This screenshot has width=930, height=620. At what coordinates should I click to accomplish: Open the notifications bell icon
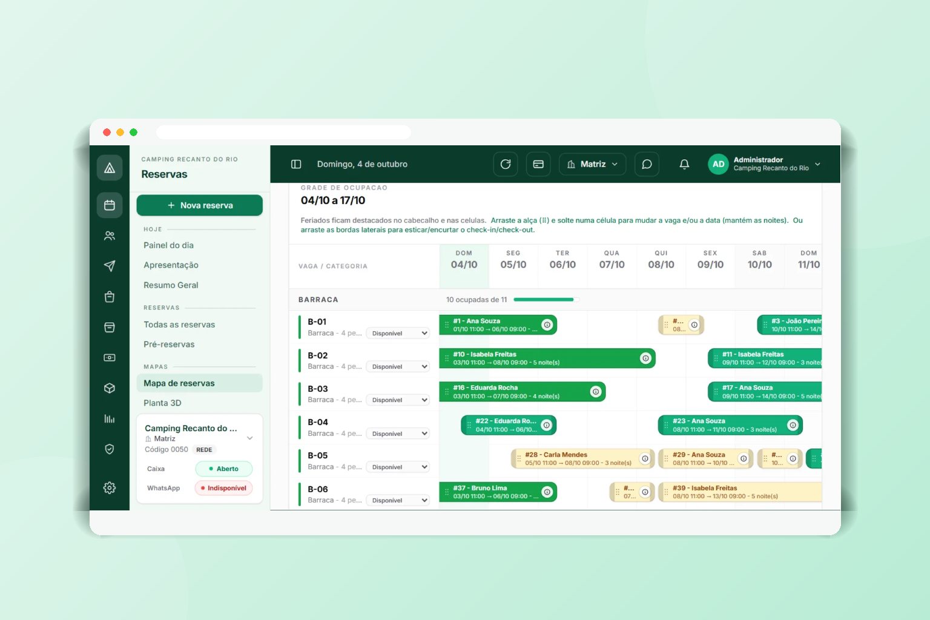click(x=684, y=164)
